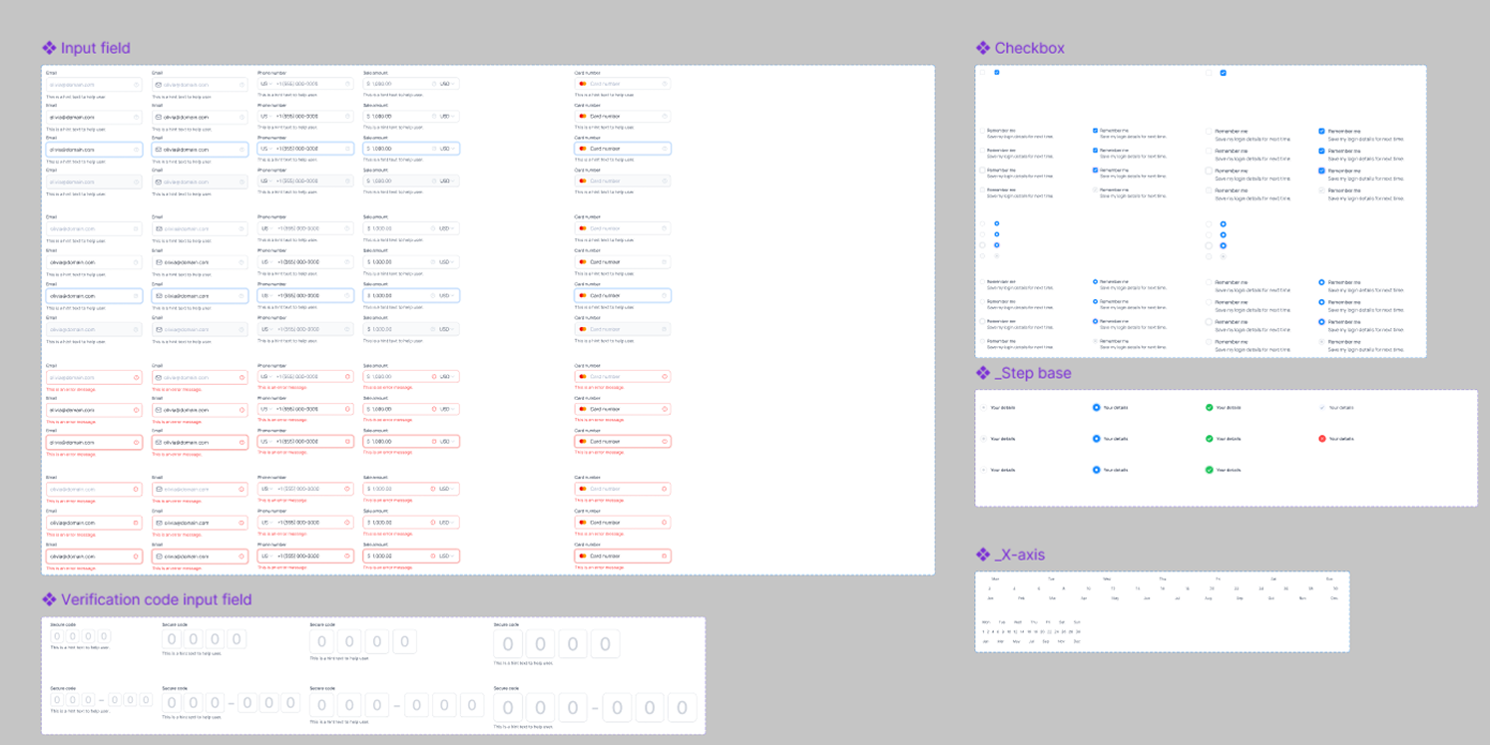Click component icon beside Verification code input field
Image resolution: width=1490 pixels, height=745 pixels.
(49, 599)
